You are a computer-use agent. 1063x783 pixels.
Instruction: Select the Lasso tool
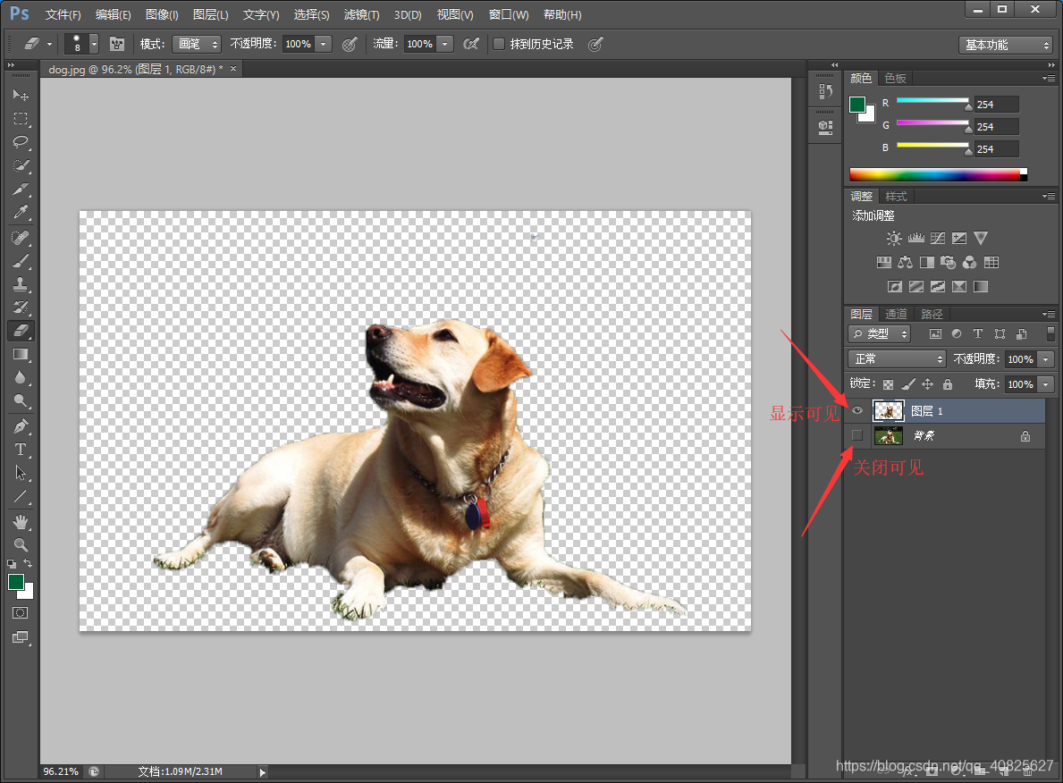[x=21, y=142]
